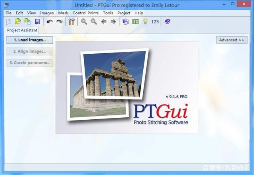
Task: Click the purple help book icon
Action: click(x=167, y=21)
